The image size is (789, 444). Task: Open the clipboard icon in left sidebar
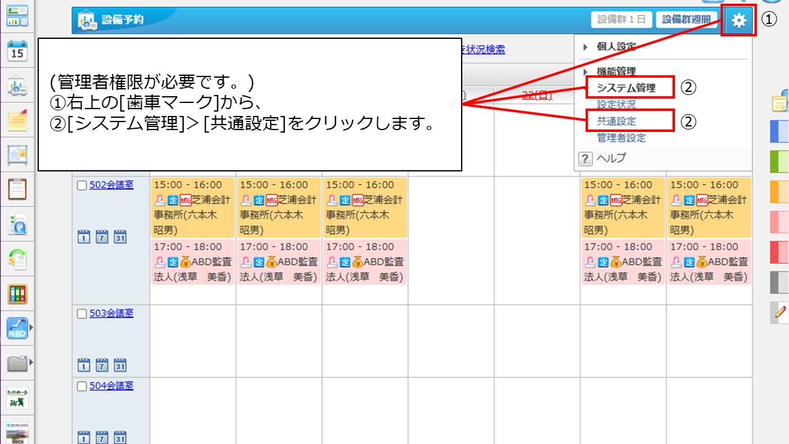(x=18, y=189)
